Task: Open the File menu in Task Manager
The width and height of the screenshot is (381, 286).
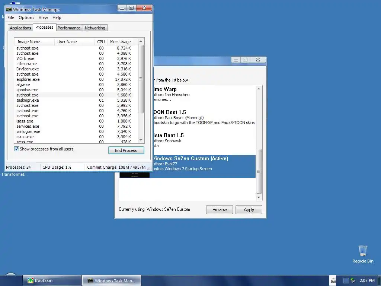Action: coord(11,18)
